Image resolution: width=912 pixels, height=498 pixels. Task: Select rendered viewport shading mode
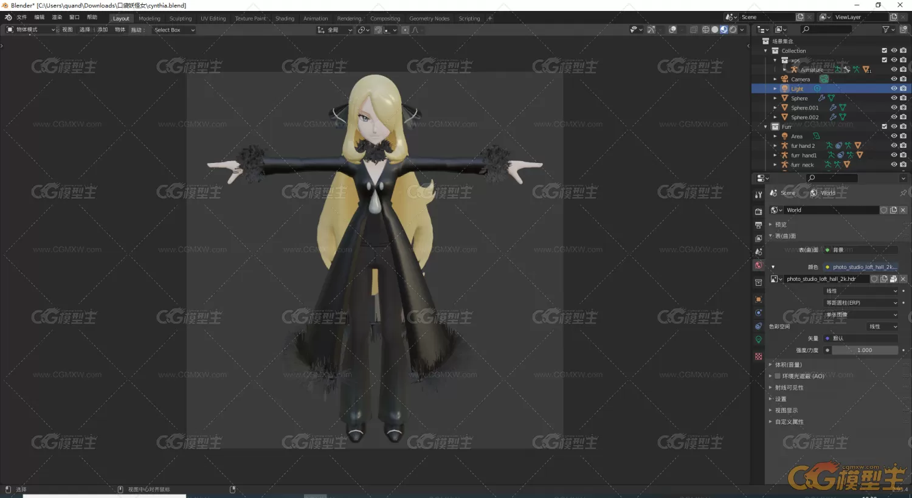coord(733,29)
